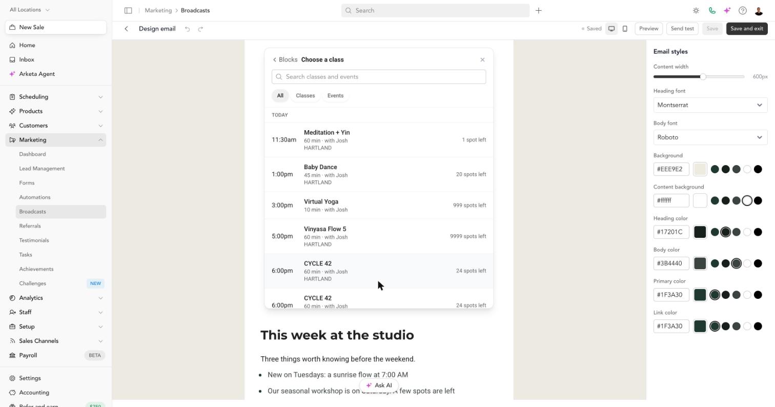The width and height of the screenshot is (775, 407).
Task: Select the All filter tab
Action: click(x=280, y=96)
